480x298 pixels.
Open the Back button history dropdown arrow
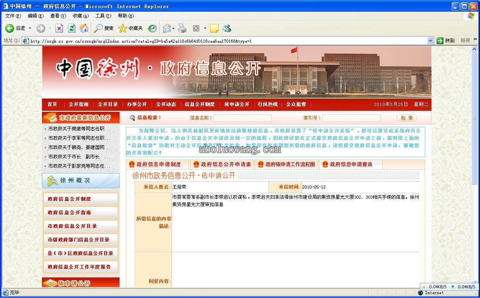tap(30, 28)
